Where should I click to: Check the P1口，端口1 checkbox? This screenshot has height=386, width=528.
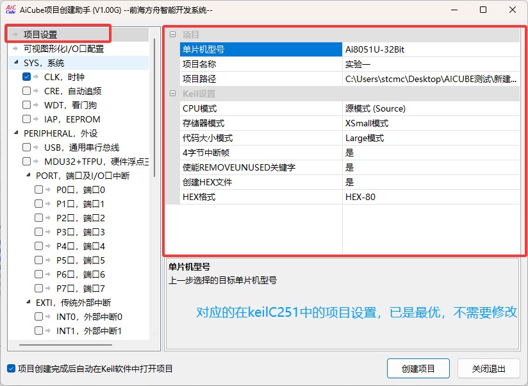pyautogui.click(x=38, y=204)
